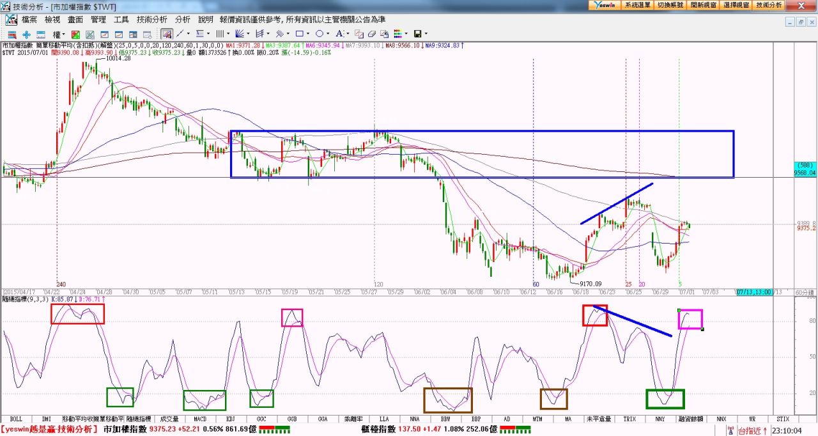Expand the color palette dropdown arrow

[x=406, y=34]
